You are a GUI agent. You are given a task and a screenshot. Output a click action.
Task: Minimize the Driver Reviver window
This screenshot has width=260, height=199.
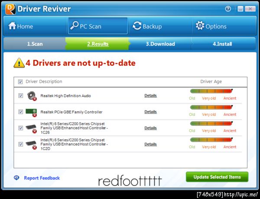[240, 9]
